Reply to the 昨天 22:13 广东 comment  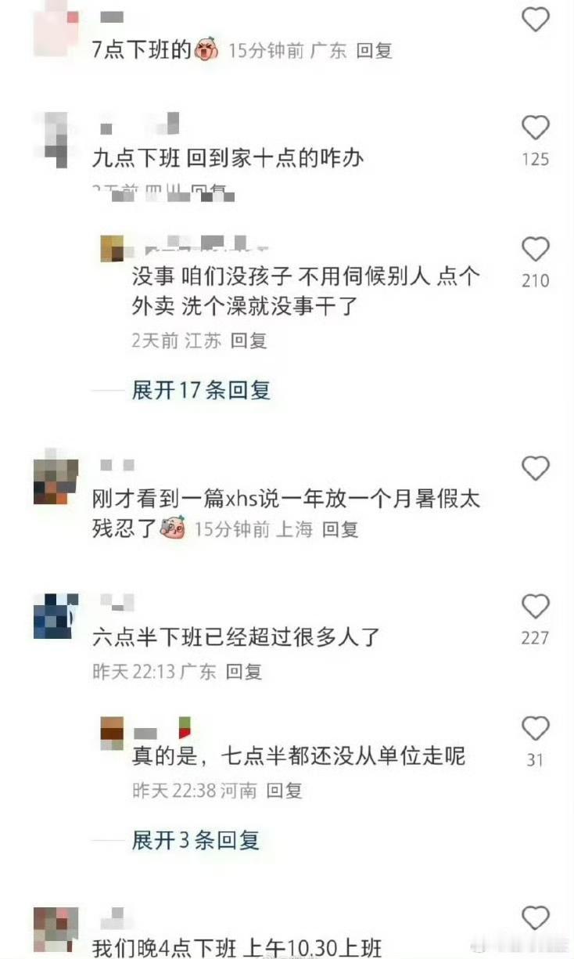243,671
